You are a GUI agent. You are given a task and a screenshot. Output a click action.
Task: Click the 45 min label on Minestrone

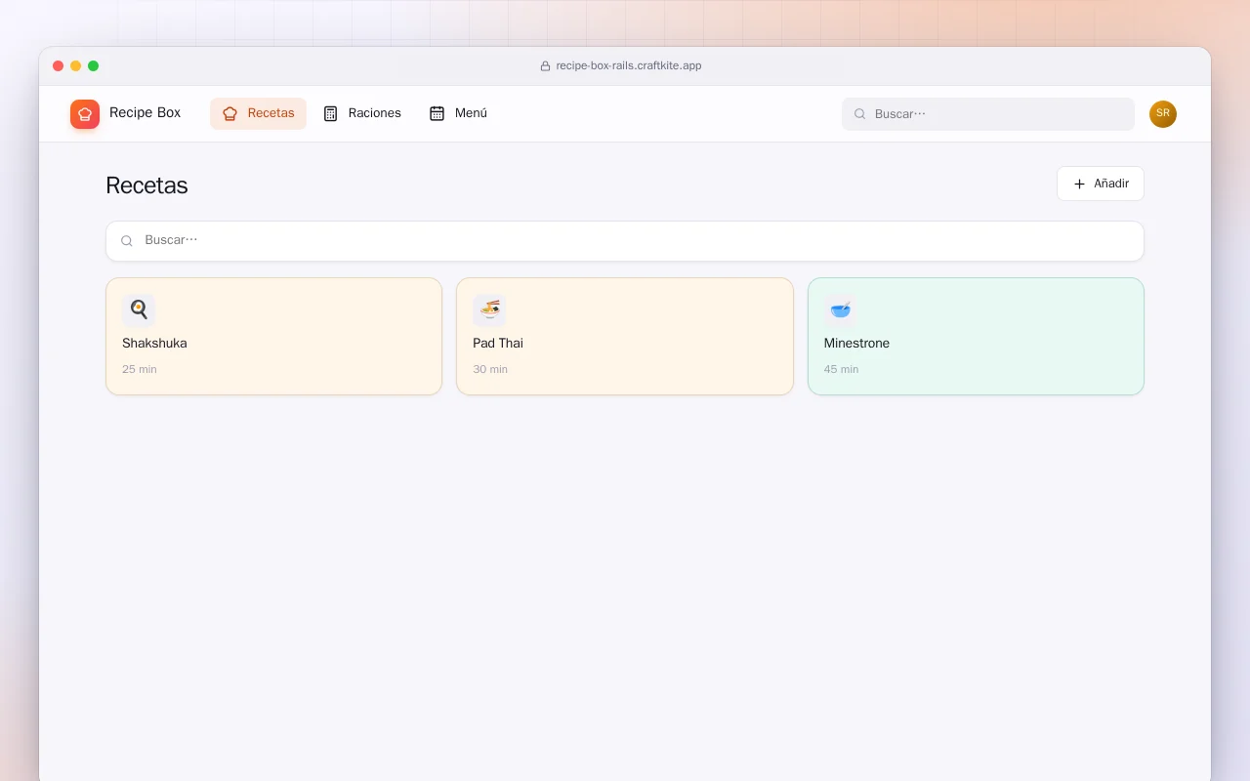841,369
